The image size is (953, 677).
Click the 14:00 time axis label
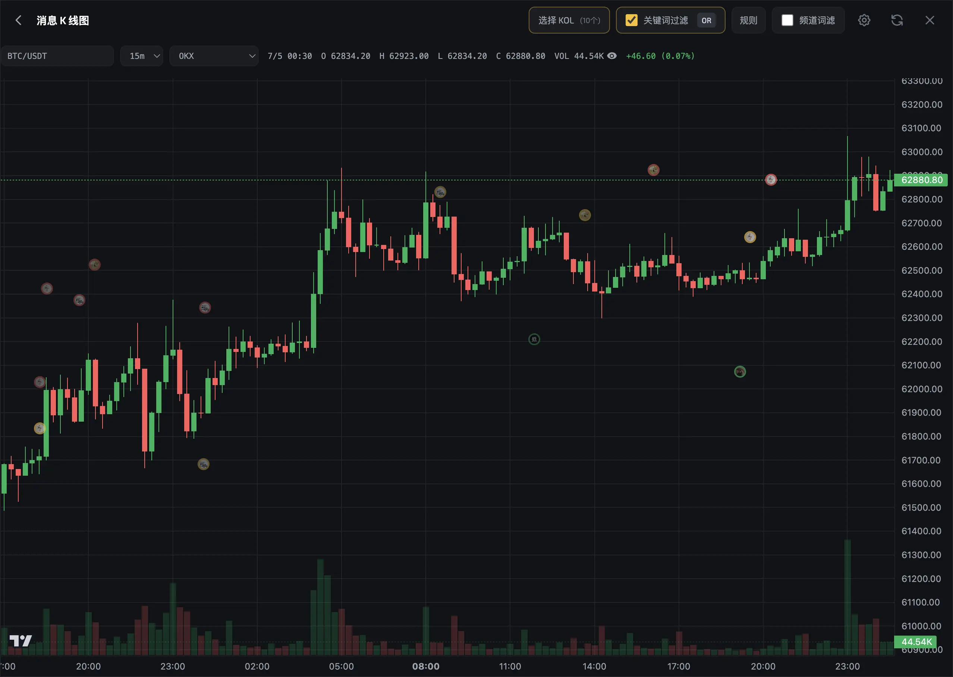tap(594, 666)
